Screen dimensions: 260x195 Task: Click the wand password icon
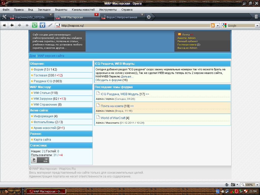[x=50, y=25]
